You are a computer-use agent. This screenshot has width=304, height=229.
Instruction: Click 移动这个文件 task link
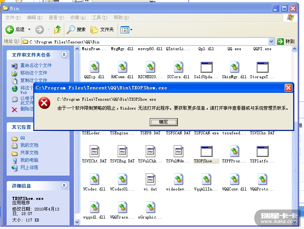(34, 73)
